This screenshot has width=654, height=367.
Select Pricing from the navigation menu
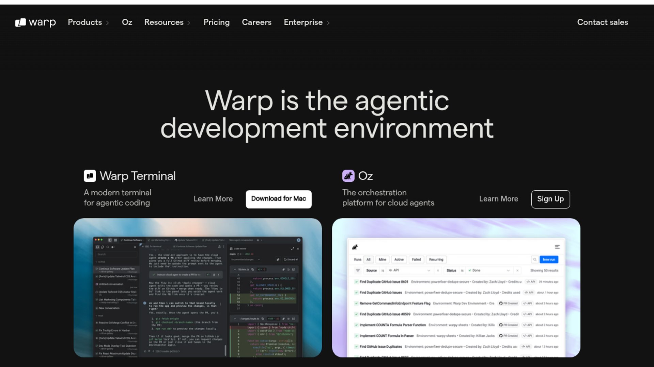(217, 22)
